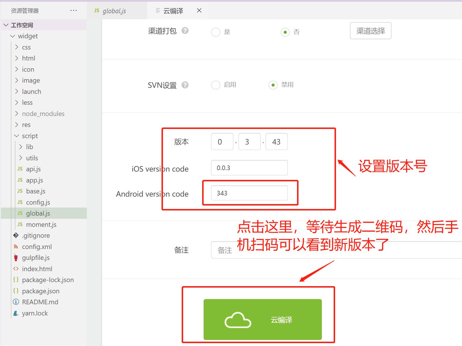Click the 资源管理器 panel title

(x=25, y=11)
